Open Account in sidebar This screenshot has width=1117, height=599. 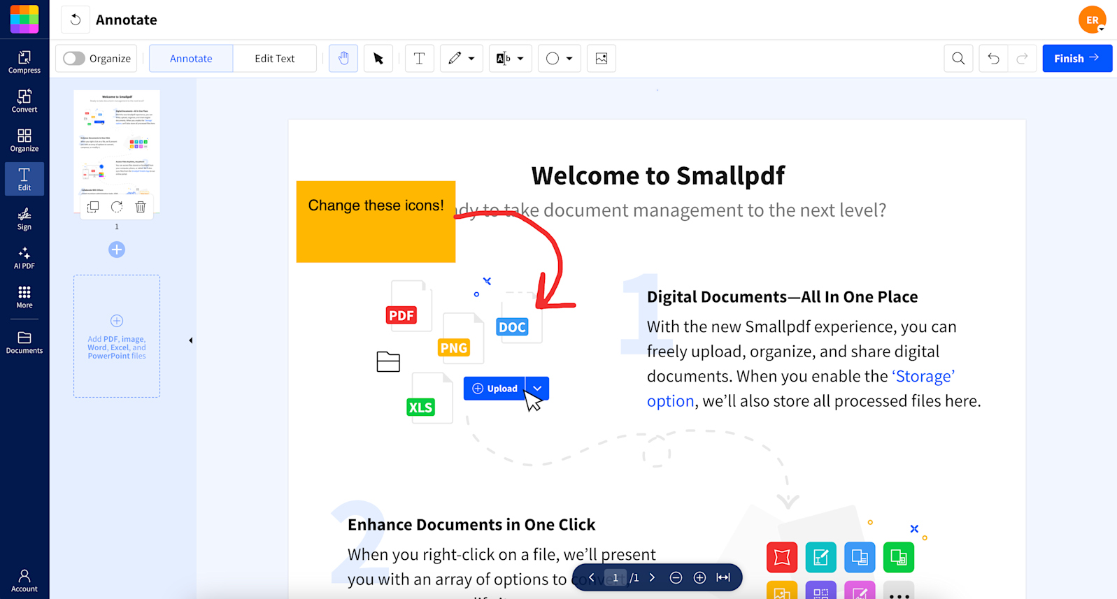click(x=24, y=580)
